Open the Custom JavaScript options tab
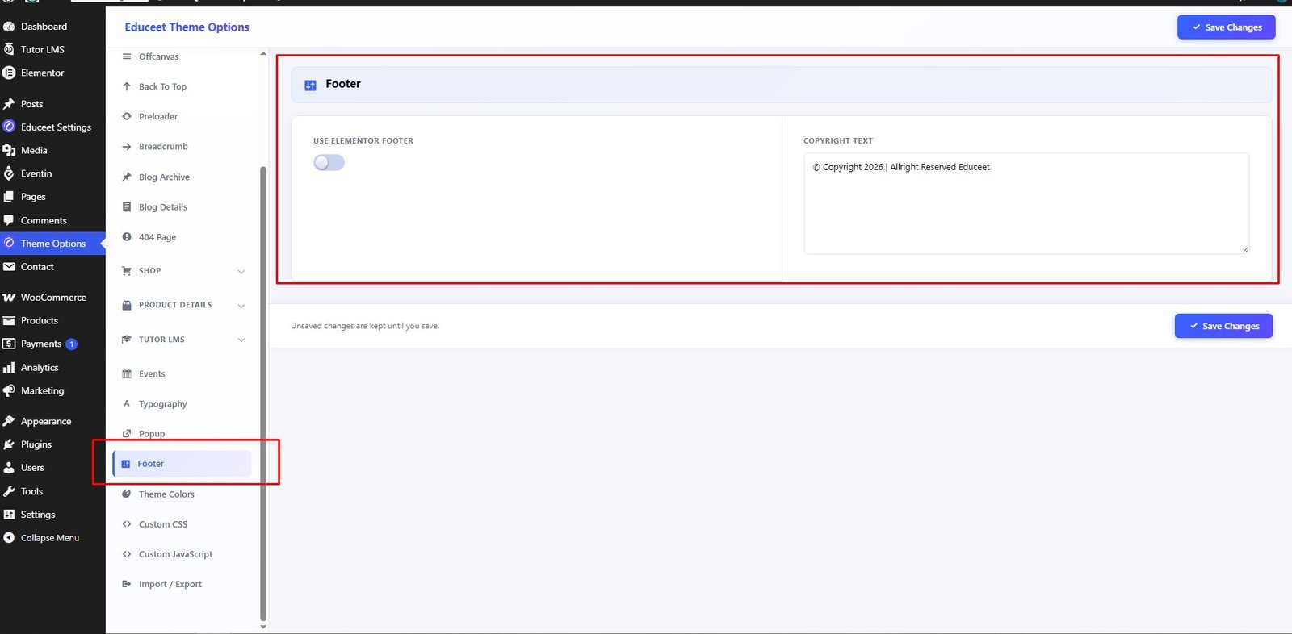The image size is (1292, 634). click(182, 554)
